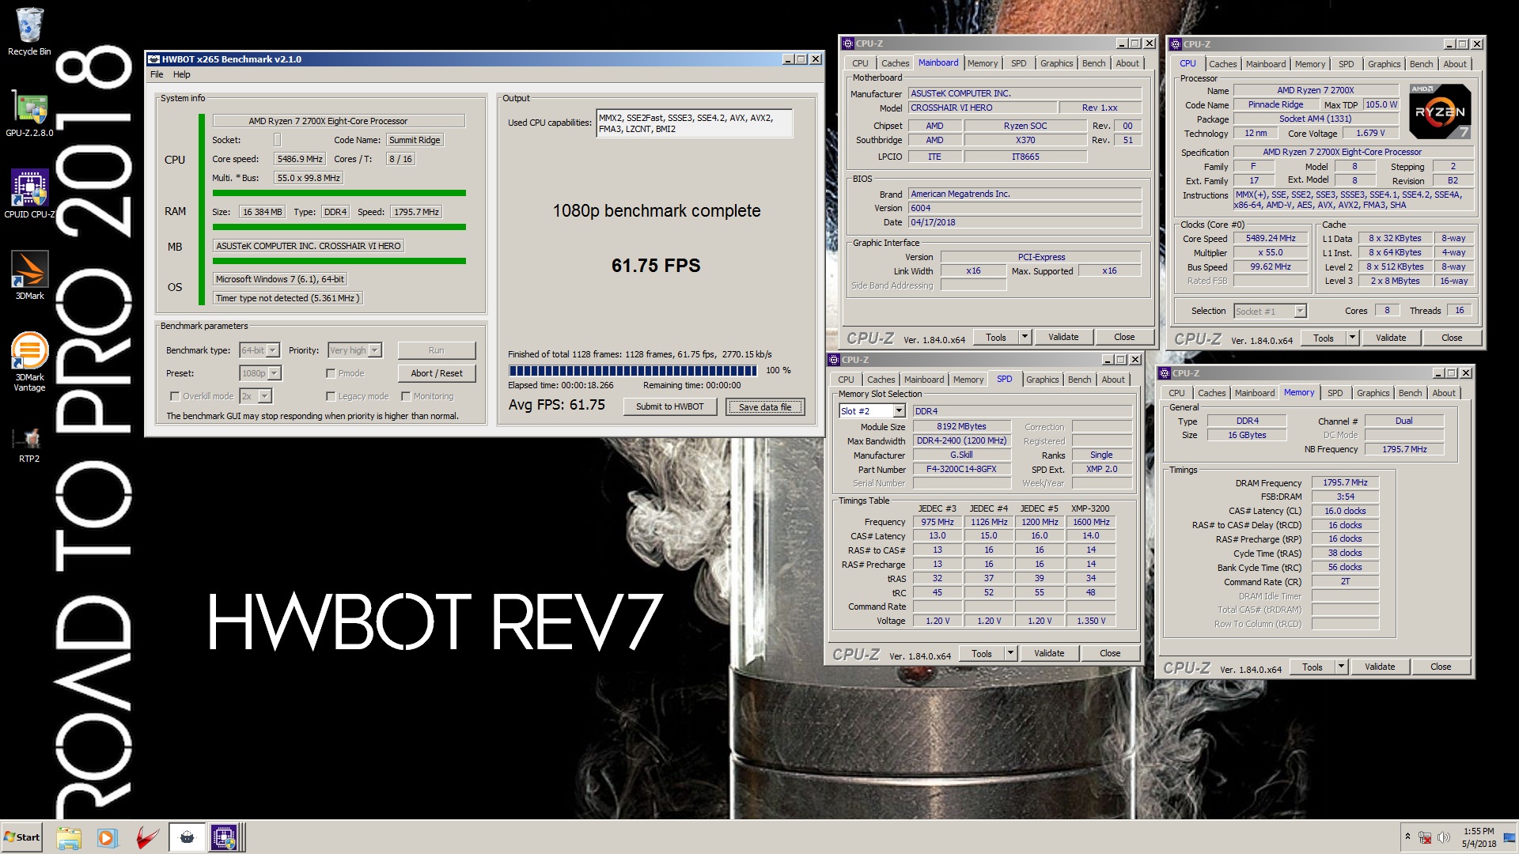Click the red taskbar application icon

(147, 837)
